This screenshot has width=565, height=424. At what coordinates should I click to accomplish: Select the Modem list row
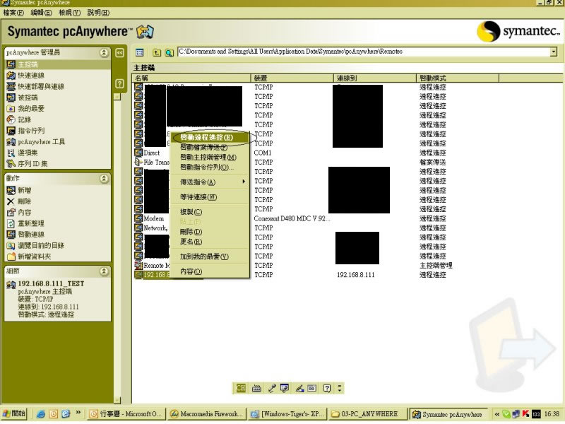tap(154, 218)
